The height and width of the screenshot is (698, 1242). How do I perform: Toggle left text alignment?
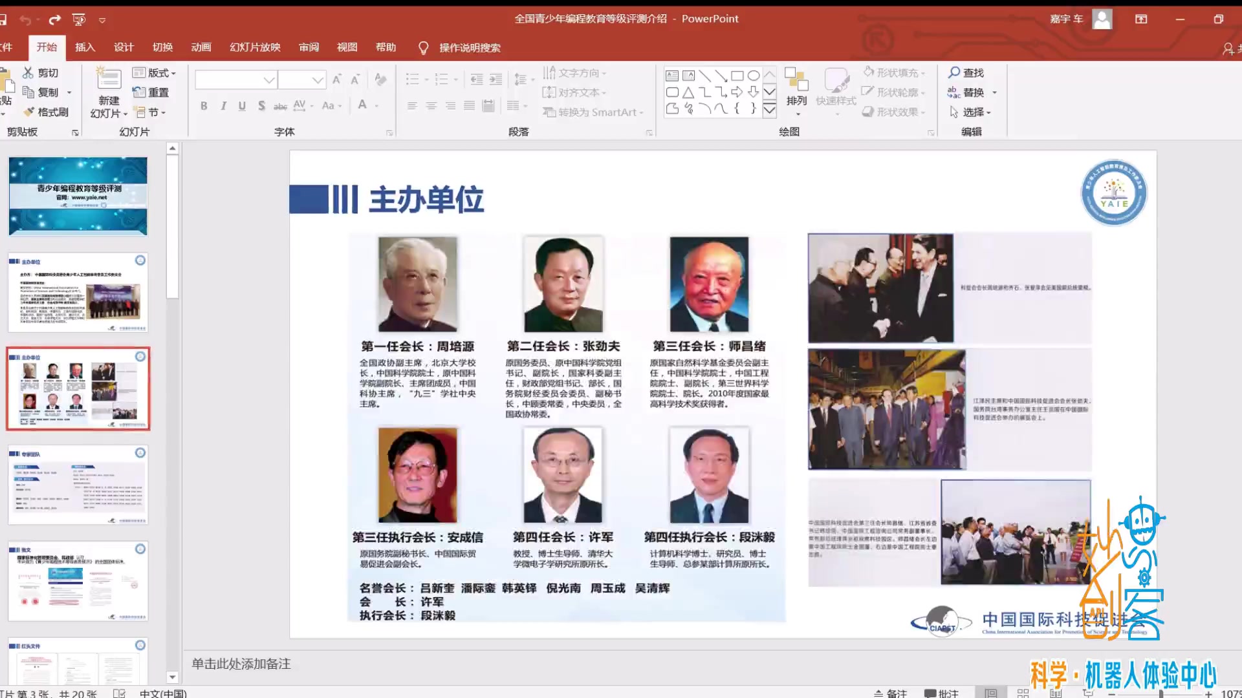[412, 106]
